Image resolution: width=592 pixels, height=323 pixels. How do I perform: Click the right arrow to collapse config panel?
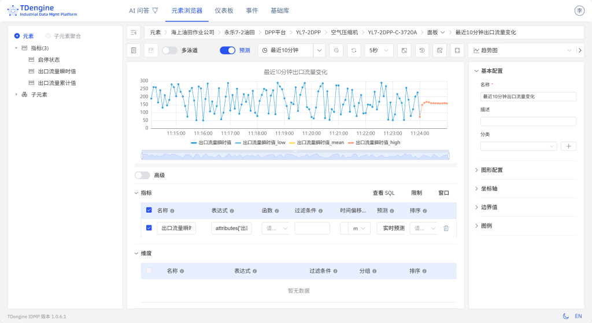(x=580, y=50)
